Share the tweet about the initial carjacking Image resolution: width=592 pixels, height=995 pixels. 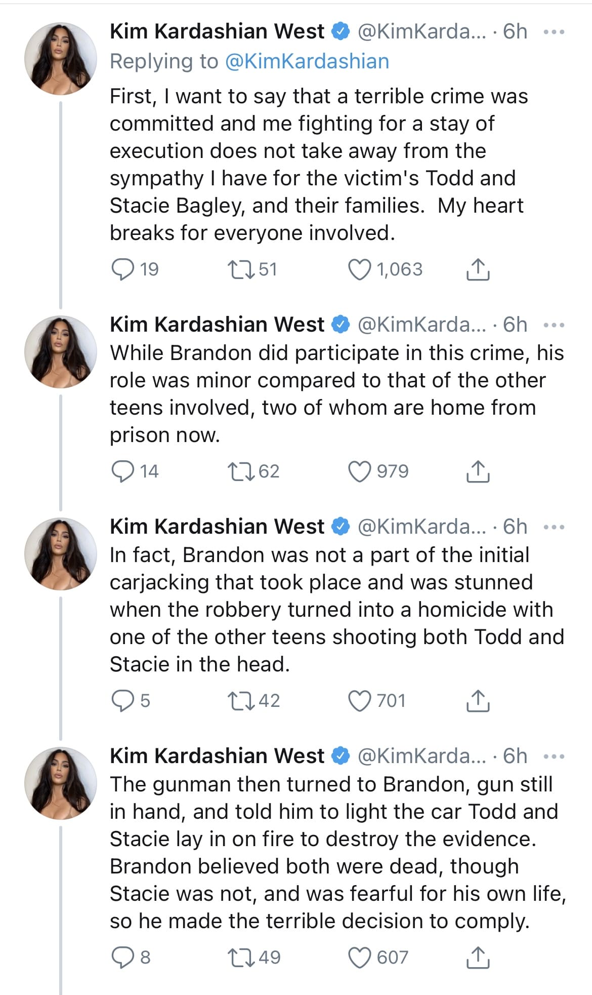(x=477, y=701)
